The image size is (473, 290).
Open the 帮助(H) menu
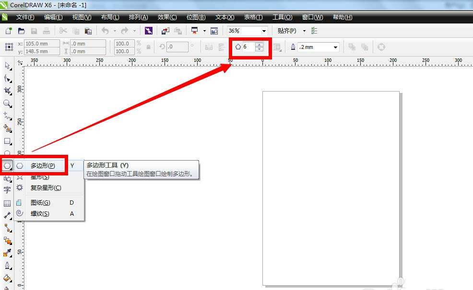click(x=343, y=17)
